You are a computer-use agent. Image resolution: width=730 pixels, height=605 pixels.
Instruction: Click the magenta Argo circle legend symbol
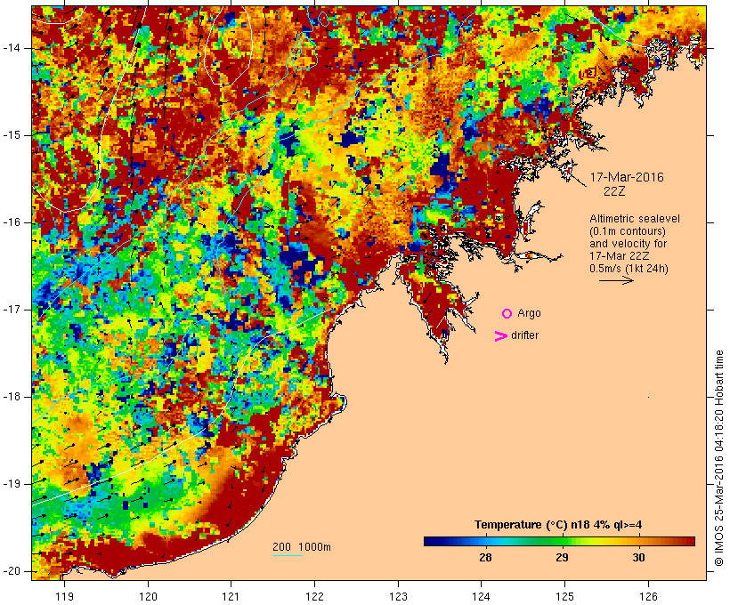507,314
